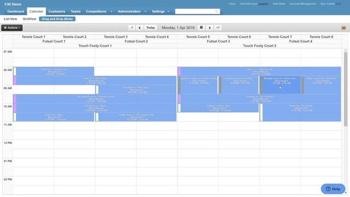Select the 8:00 AM event on Touch Footy Court 2
Viewport: 350px width, 197px height.
259,72
